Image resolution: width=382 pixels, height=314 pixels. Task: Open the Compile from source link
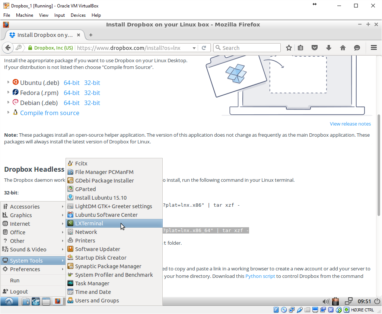[50, 113]
